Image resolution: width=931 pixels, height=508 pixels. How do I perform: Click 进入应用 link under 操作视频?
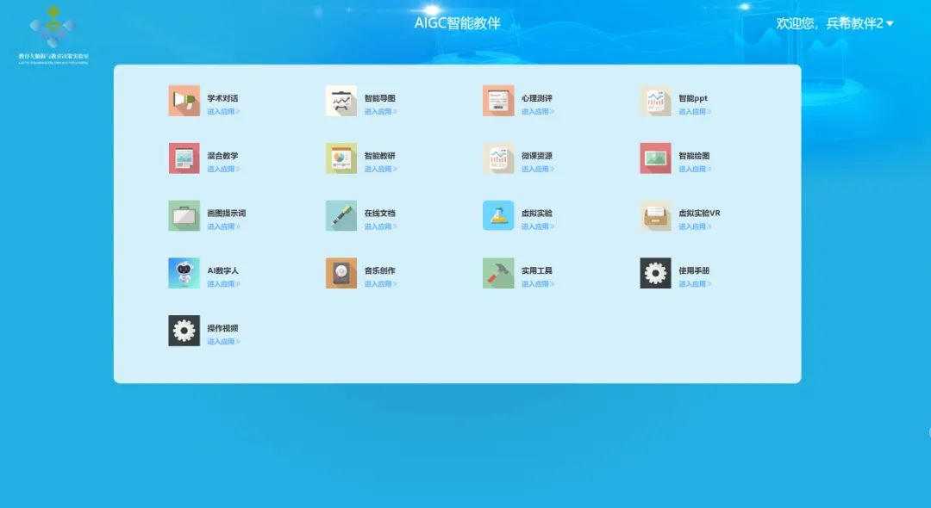tap(223, 342)
